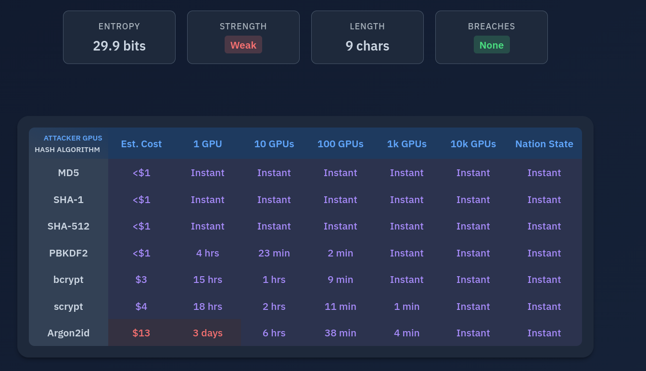Click the Argon2id $13 cost cell
Image resolution: width=646 pixels, height=371 pixels.
click(x=141, y=333)
